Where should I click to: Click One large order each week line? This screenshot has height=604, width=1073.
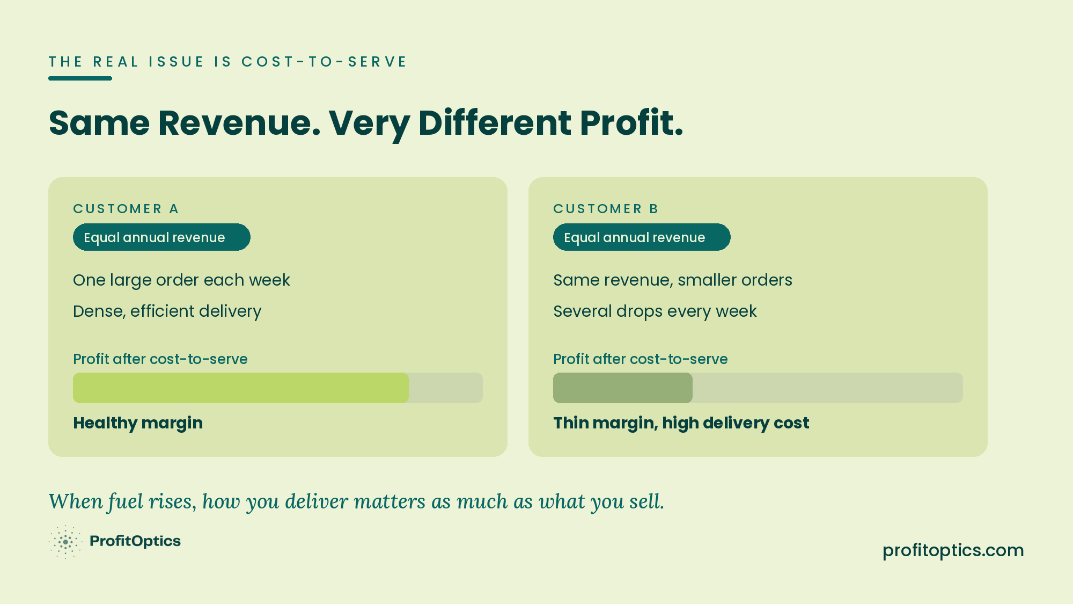(x=181, y=280)
